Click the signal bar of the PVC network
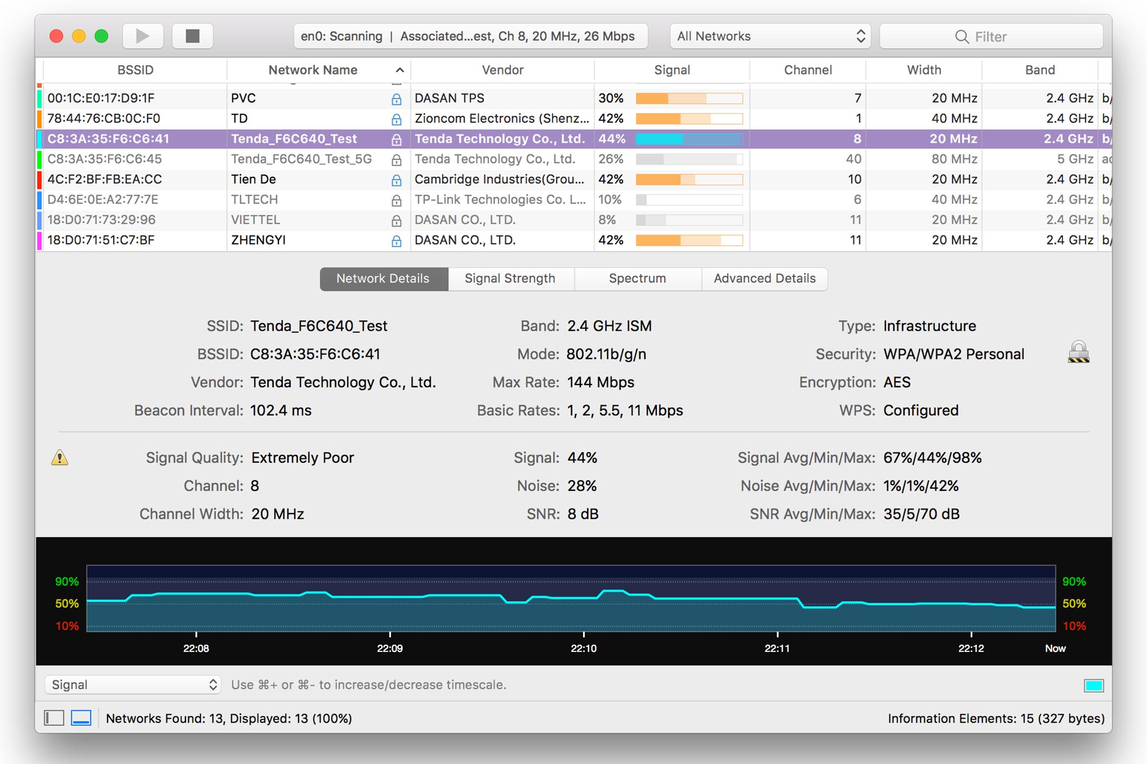 pyautogui.click(x=689, y=99)
